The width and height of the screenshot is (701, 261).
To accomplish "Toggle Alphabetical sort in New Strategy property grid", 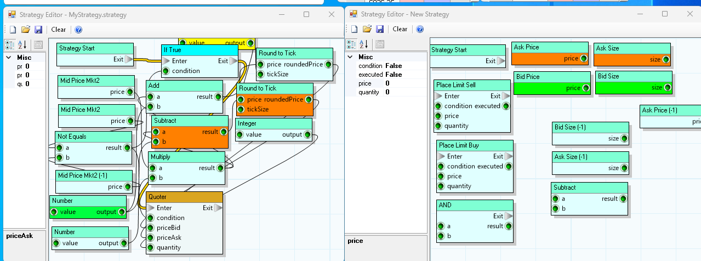I will click(x=363, y=44).
